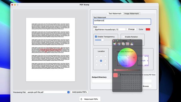
Task: Uncheck Enable Transparency checkbox
Action: [96, 37]
